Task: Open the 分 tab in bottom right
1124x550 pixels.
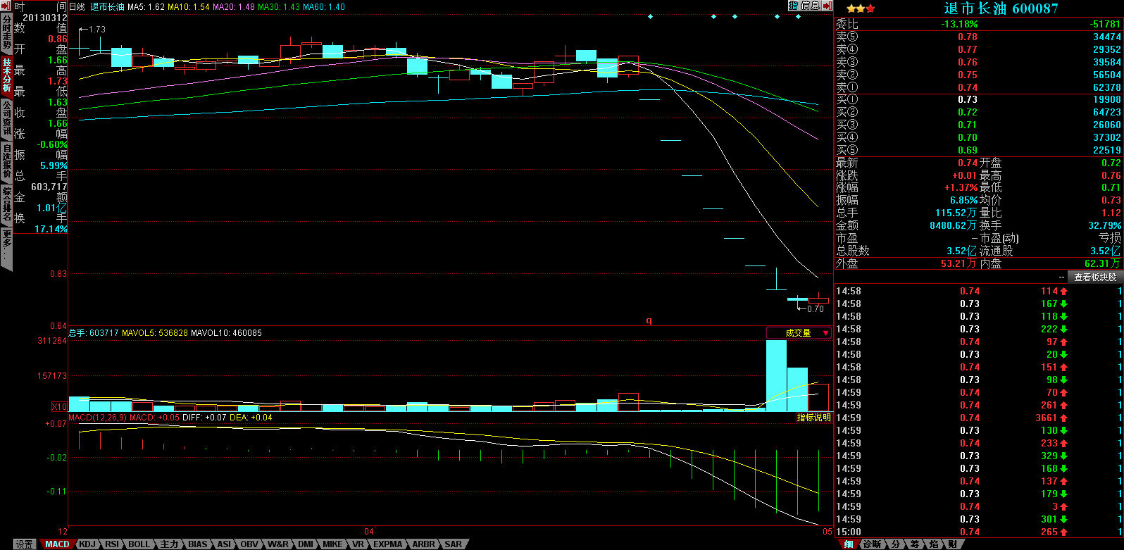Action: [895, 544]
